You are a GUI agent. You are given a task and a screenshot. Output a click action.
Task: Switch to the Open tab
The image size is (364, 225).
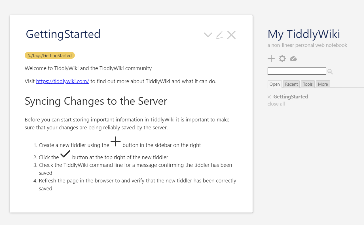(275, 84)
